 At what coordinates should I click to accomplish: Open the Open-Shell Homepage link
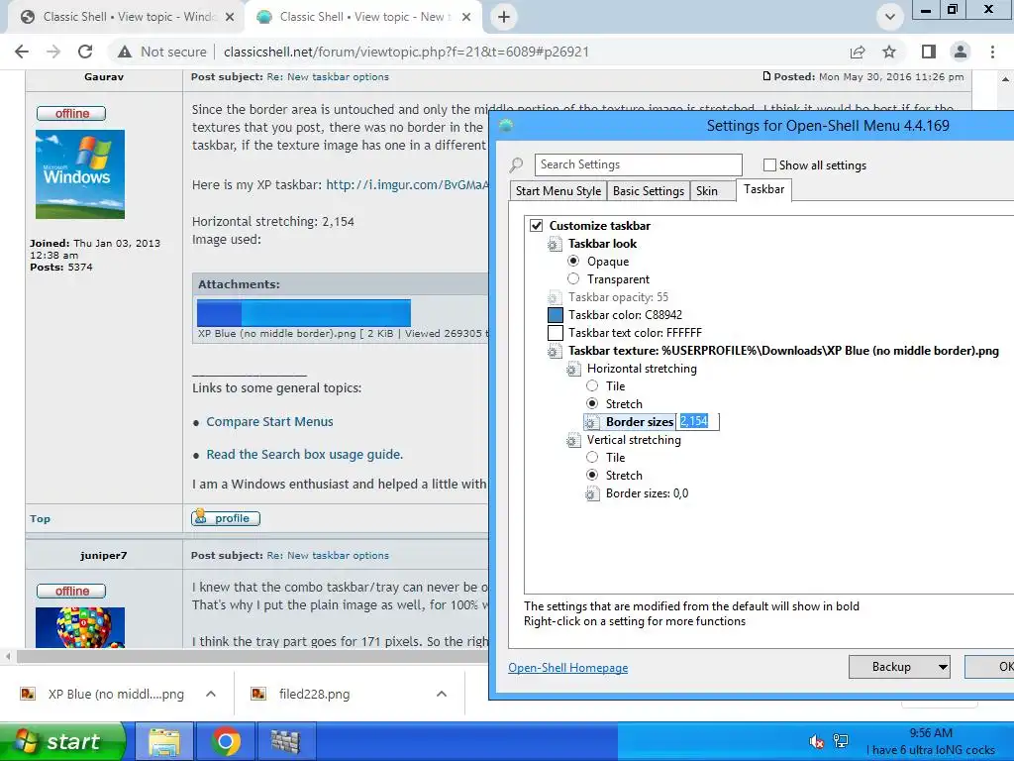tap(567, 668)
